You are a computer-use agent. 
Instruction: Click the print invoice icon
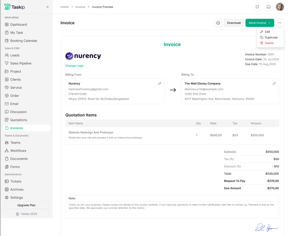pos(218,23)
